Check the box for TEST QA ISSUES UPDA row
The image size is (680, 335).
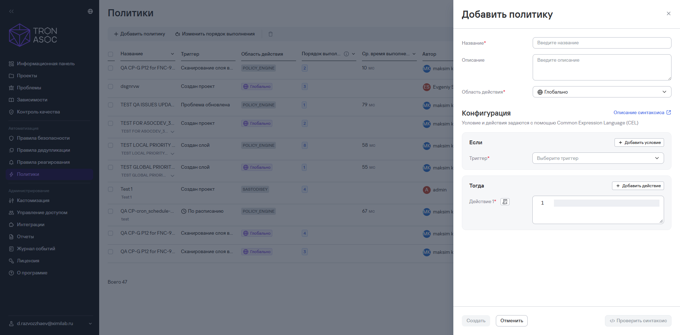110,105
